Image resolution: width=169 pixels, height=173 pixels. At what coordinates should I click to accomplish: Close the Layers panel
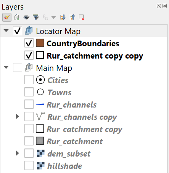(x=164, y=6)
